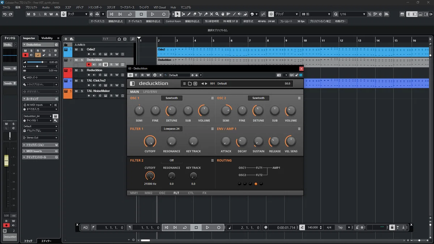Click Play in the top transport bar
The width and height of the screenshot is (434, 244).
point(152,14)
